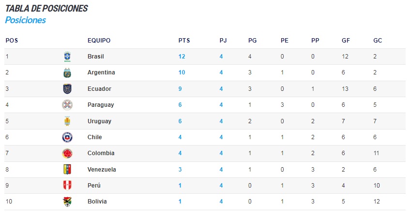
Task: Open the Posiciones tab heading
Action: coord(26,20)
